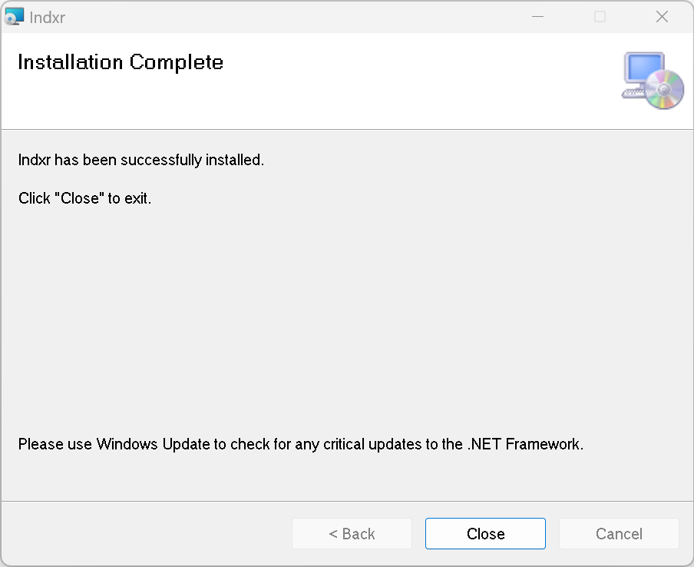Click the 'Click "Close" to exit' instruction line
The height and width of the screenshot is (567, 694).
(84, 198)
